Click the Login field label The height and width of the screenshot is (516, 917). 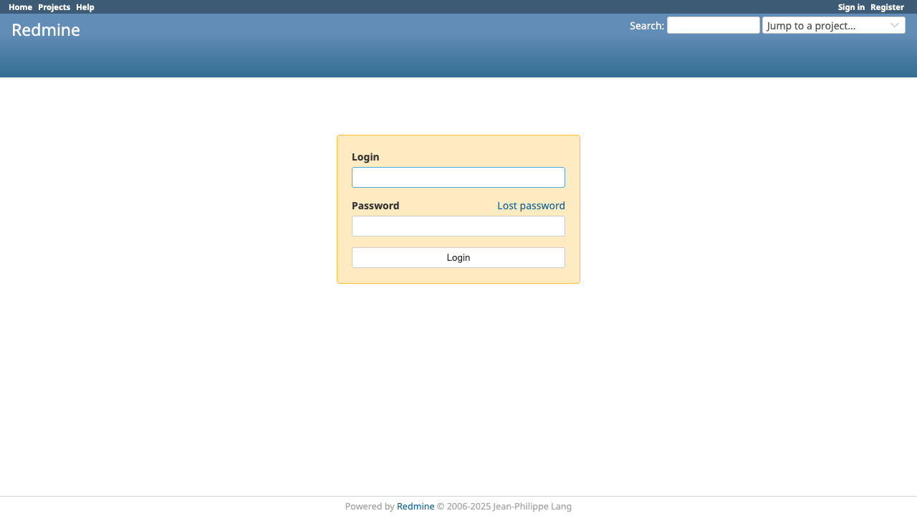(x=365, y=157)
